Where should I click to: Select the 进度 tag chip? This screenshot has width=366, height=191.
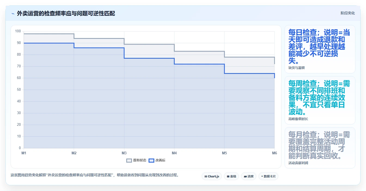pos(249,176)
